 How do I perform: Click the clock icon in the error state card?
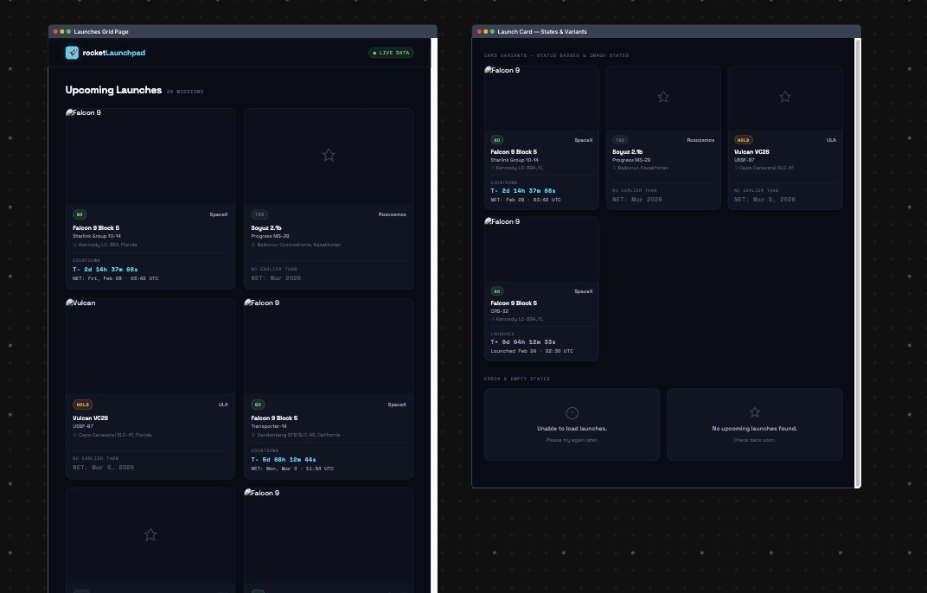pos(572,412)
